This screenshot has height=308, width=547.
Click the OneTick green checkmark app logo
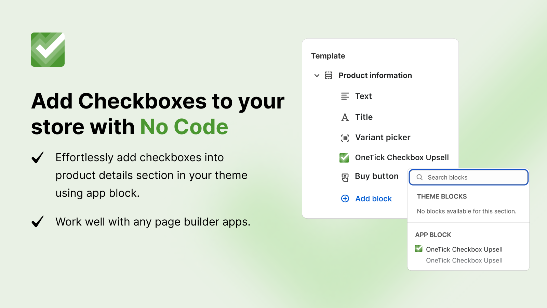tap(48, 50)
